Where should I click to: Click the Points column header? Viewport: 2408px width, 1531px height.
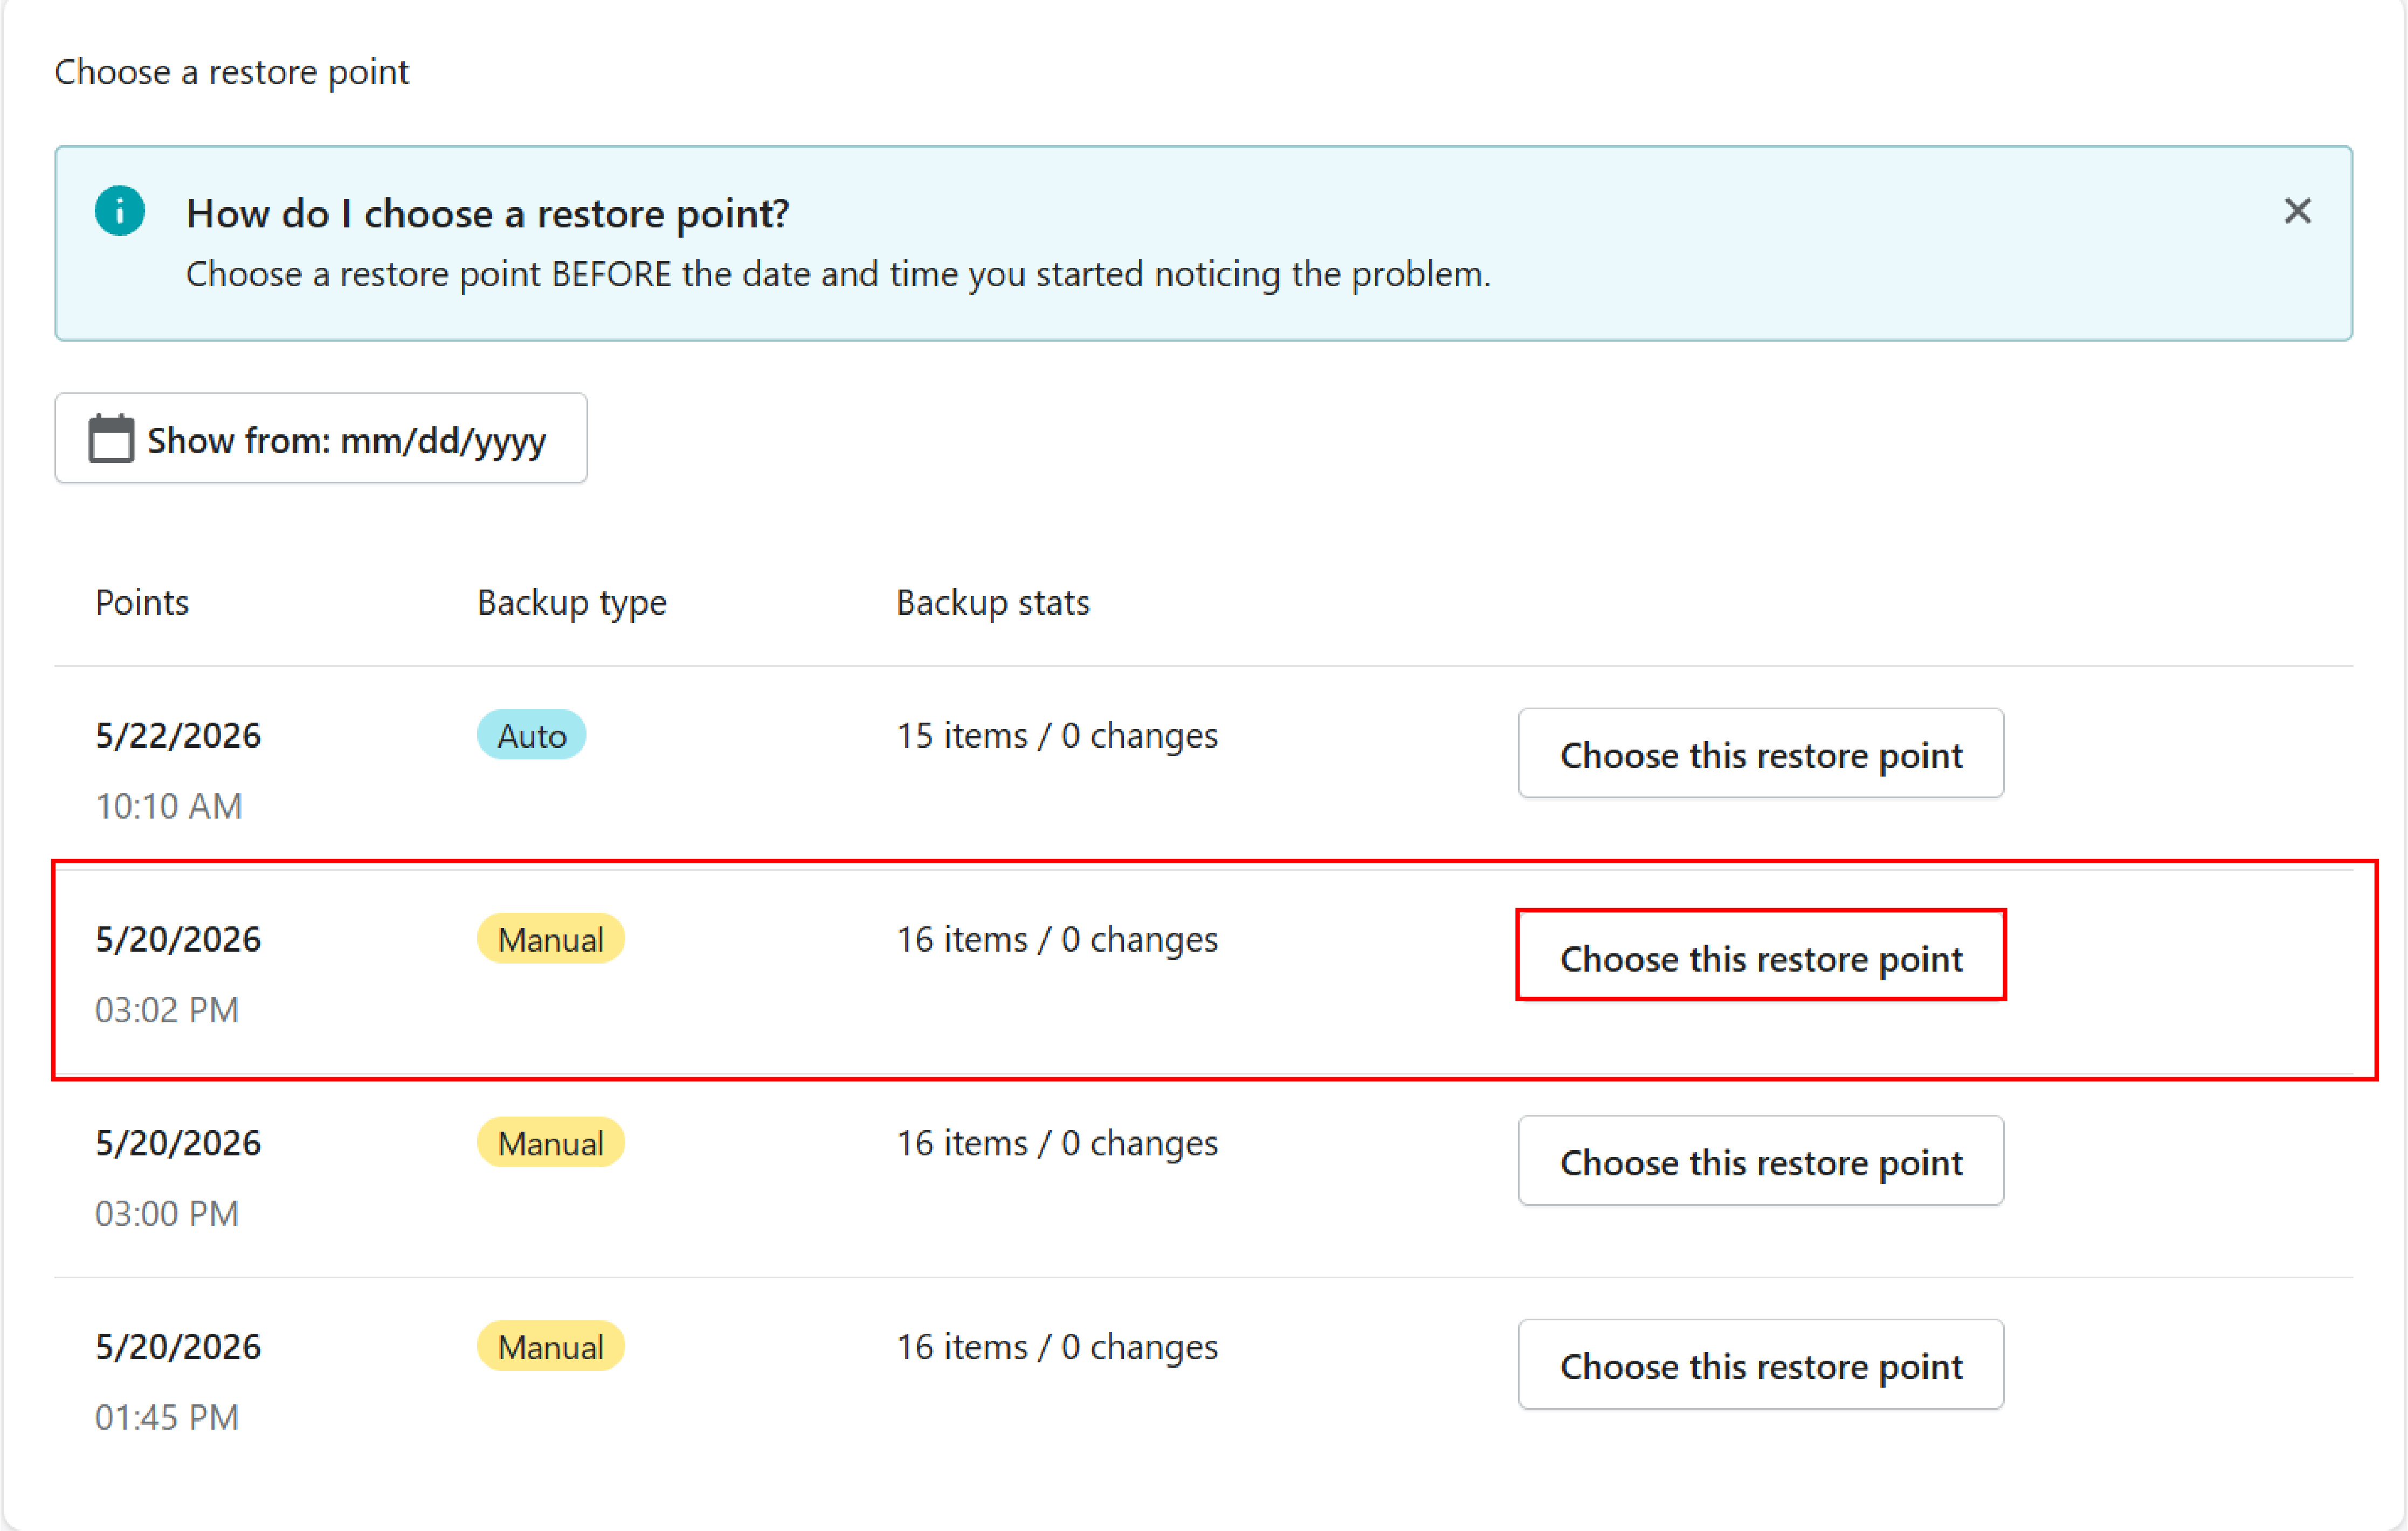142,603
